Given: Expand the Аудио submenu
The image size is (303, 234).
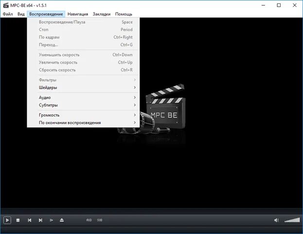Looking at the screenshot, I should tap(83, 98).
